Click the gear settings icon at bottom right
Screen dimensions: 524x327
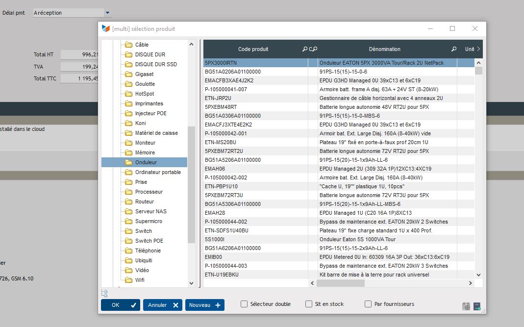[466, 306]
